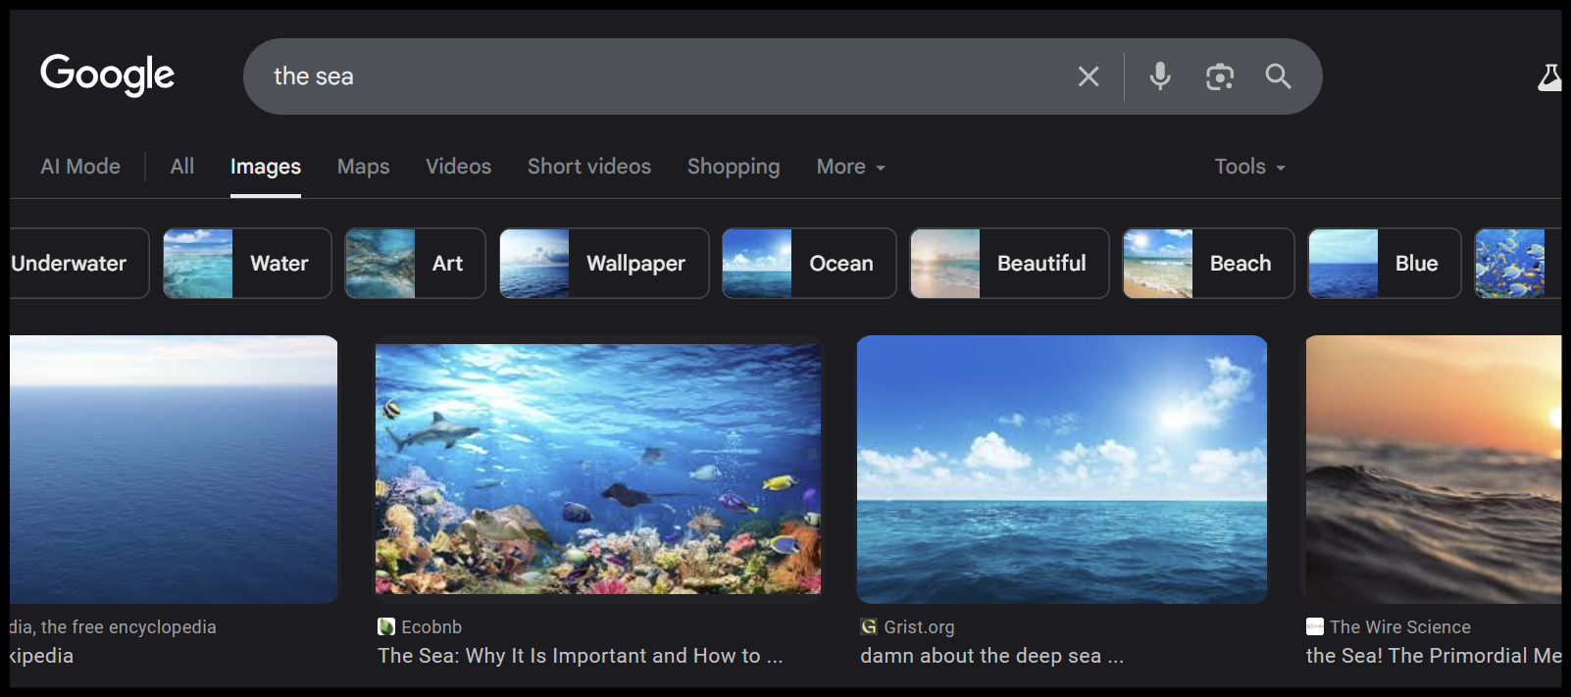1571x697 pixels.
Task: Select the Shopping tab
Action: click(x=733, y=167)
